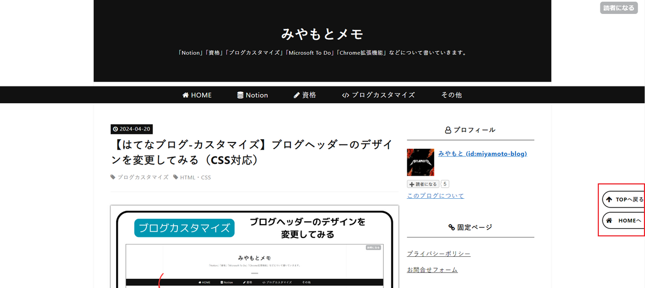Open the Notion navigation menu item
Screen dimensions: 645x288
point(253,95)
